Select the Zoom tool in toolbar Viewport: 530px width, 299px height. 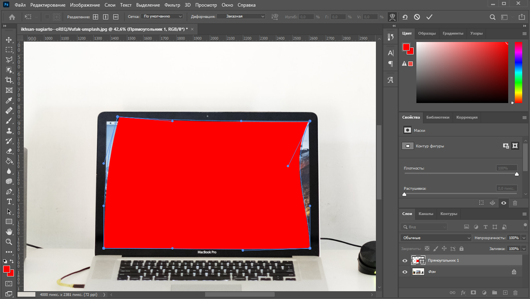[x=9, y=242]
